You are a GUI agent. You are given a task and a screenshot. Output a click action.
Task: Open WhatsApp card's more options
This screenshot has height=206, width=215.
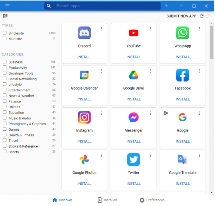200,29
